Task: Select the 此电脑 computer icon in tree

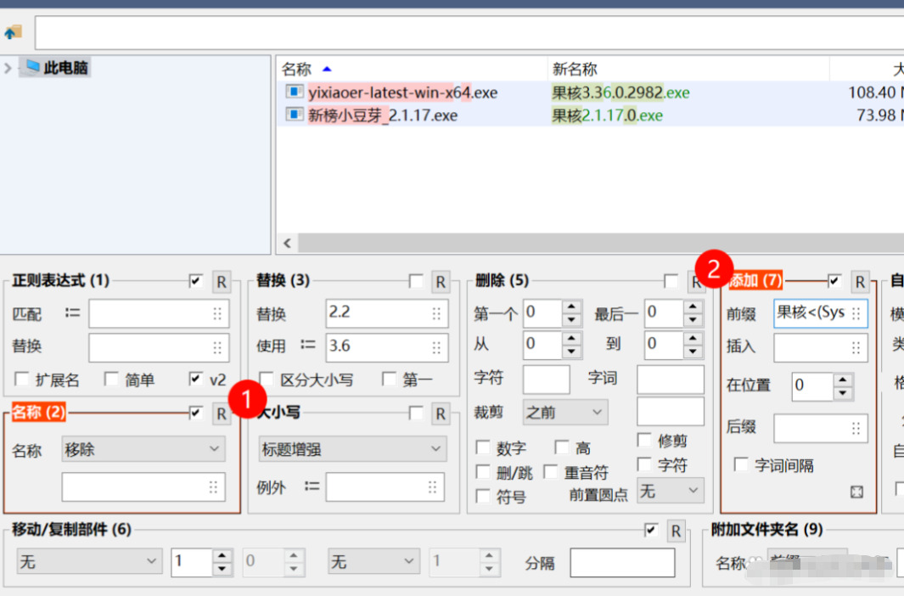Action: coord(32,67)
